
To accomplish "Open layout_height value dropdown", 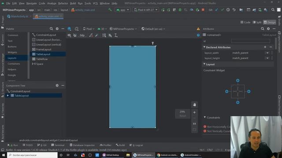I will coord(267,58).
